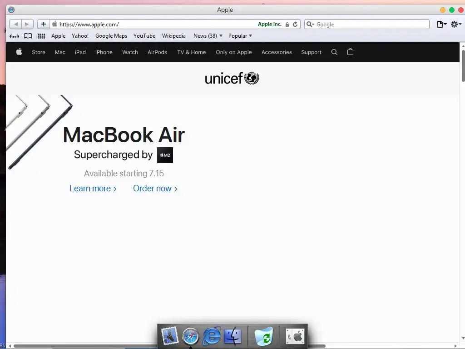Open the bookmarks book icon
Screen dimensions: 465x349
point(28,36)
